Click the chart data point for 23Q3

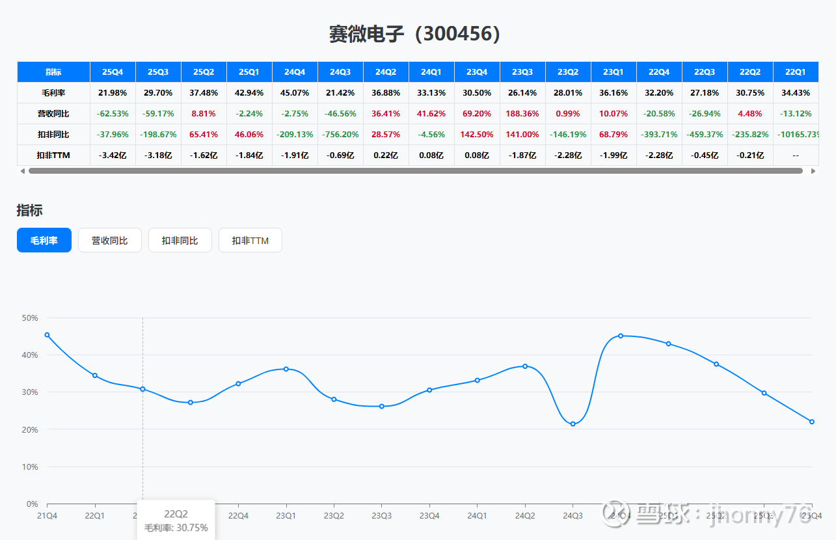click(x=382, y=406)
